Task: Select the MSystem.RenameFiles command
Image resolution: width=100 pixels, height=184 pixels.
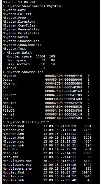Action: 21,30
